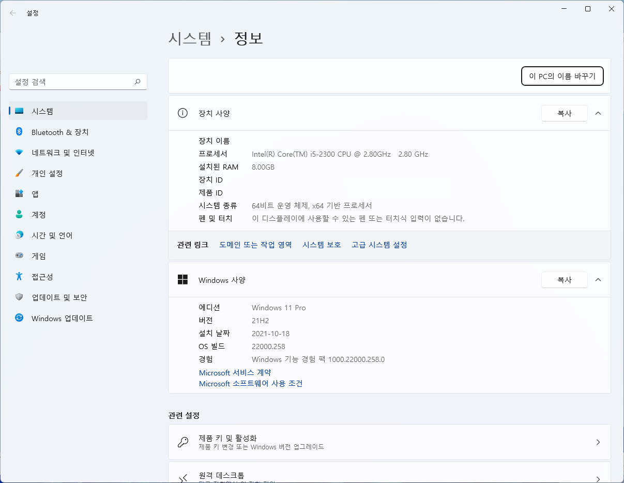Click the 시간 및 언어 clock globe icon
Screen dimensions: 624x483
coord(19,235)
